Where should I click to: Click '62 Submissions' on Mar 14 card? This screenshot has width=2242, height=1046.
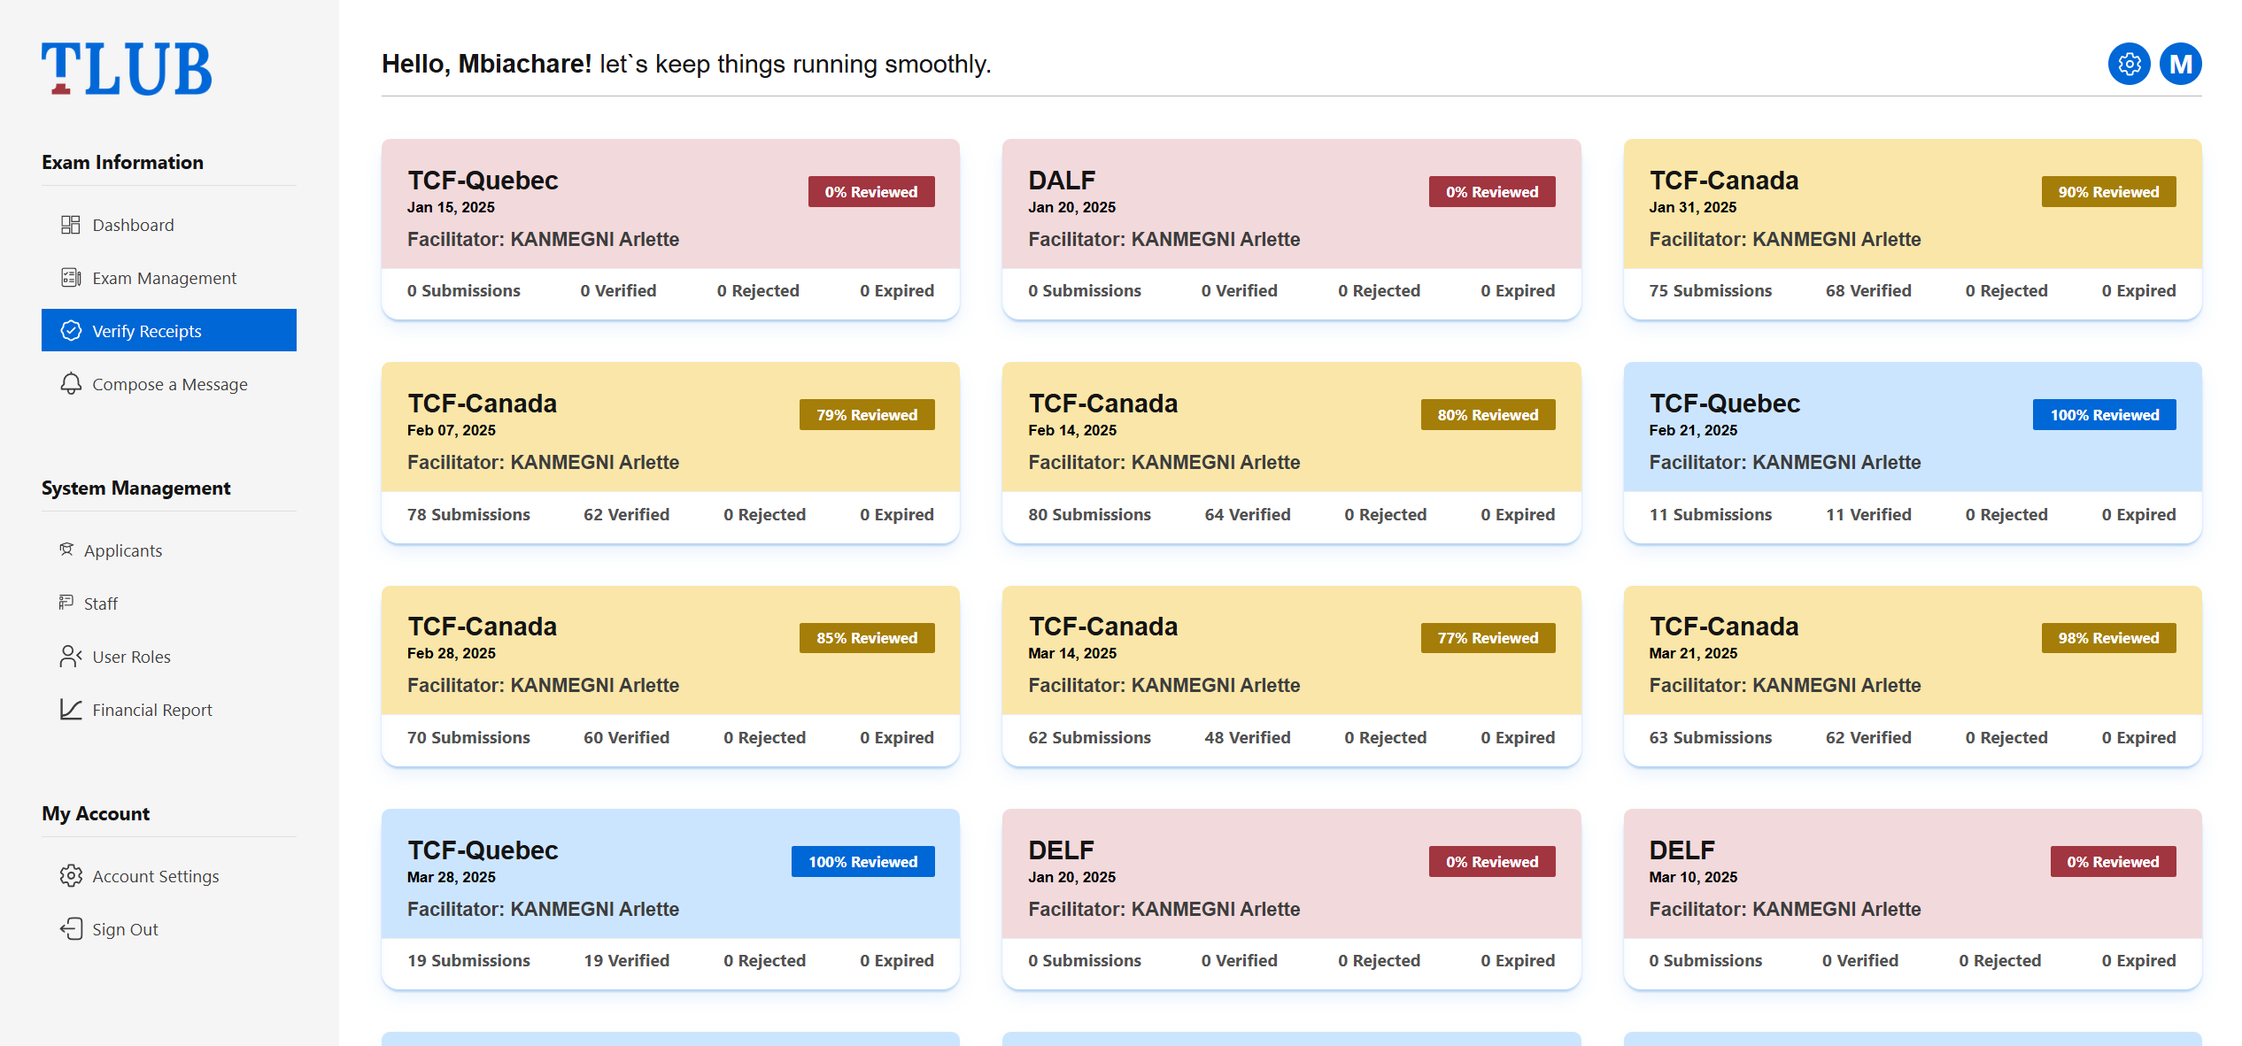click(1089, 738)
